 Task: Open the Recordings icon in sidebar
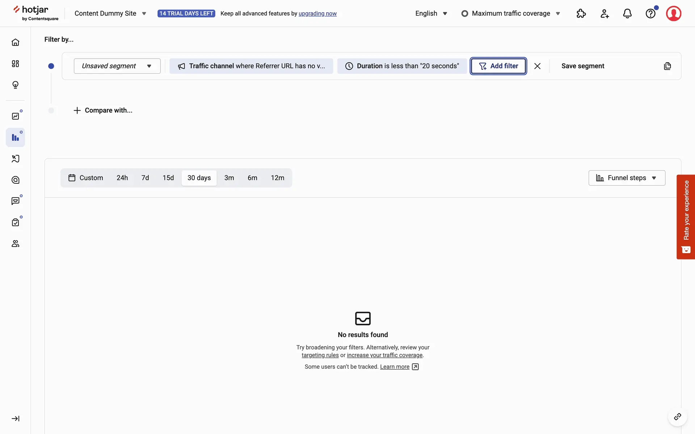[x=15, y=159]
